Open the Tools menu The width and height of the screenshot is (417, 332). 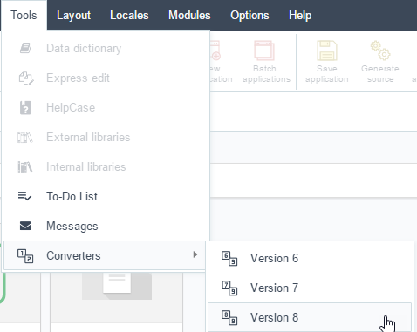24,16
